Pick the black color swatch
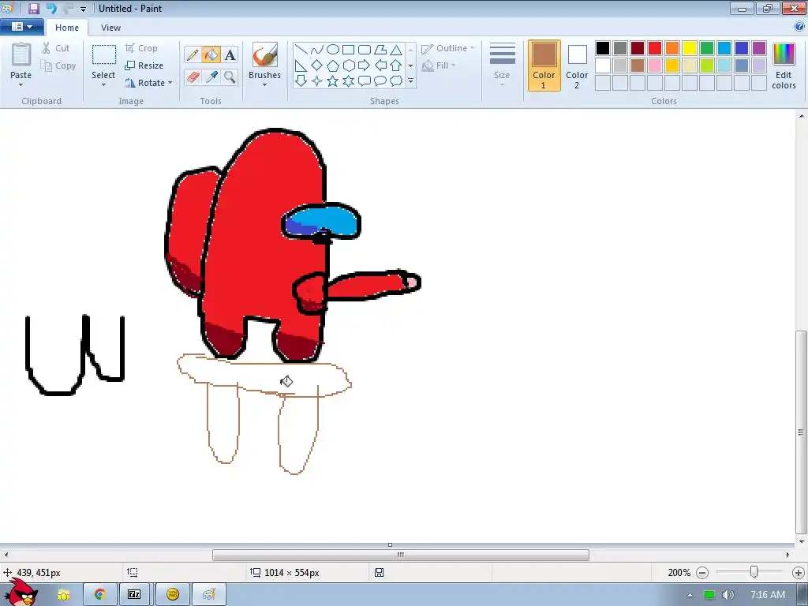 (x=603, y=48)
